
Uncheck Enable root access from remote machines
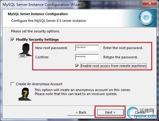pyautogui.click(x=77, y=66)
